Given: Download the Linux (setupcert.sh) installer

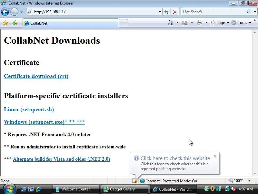Looking at the screenshot, I should pos(29,110).
